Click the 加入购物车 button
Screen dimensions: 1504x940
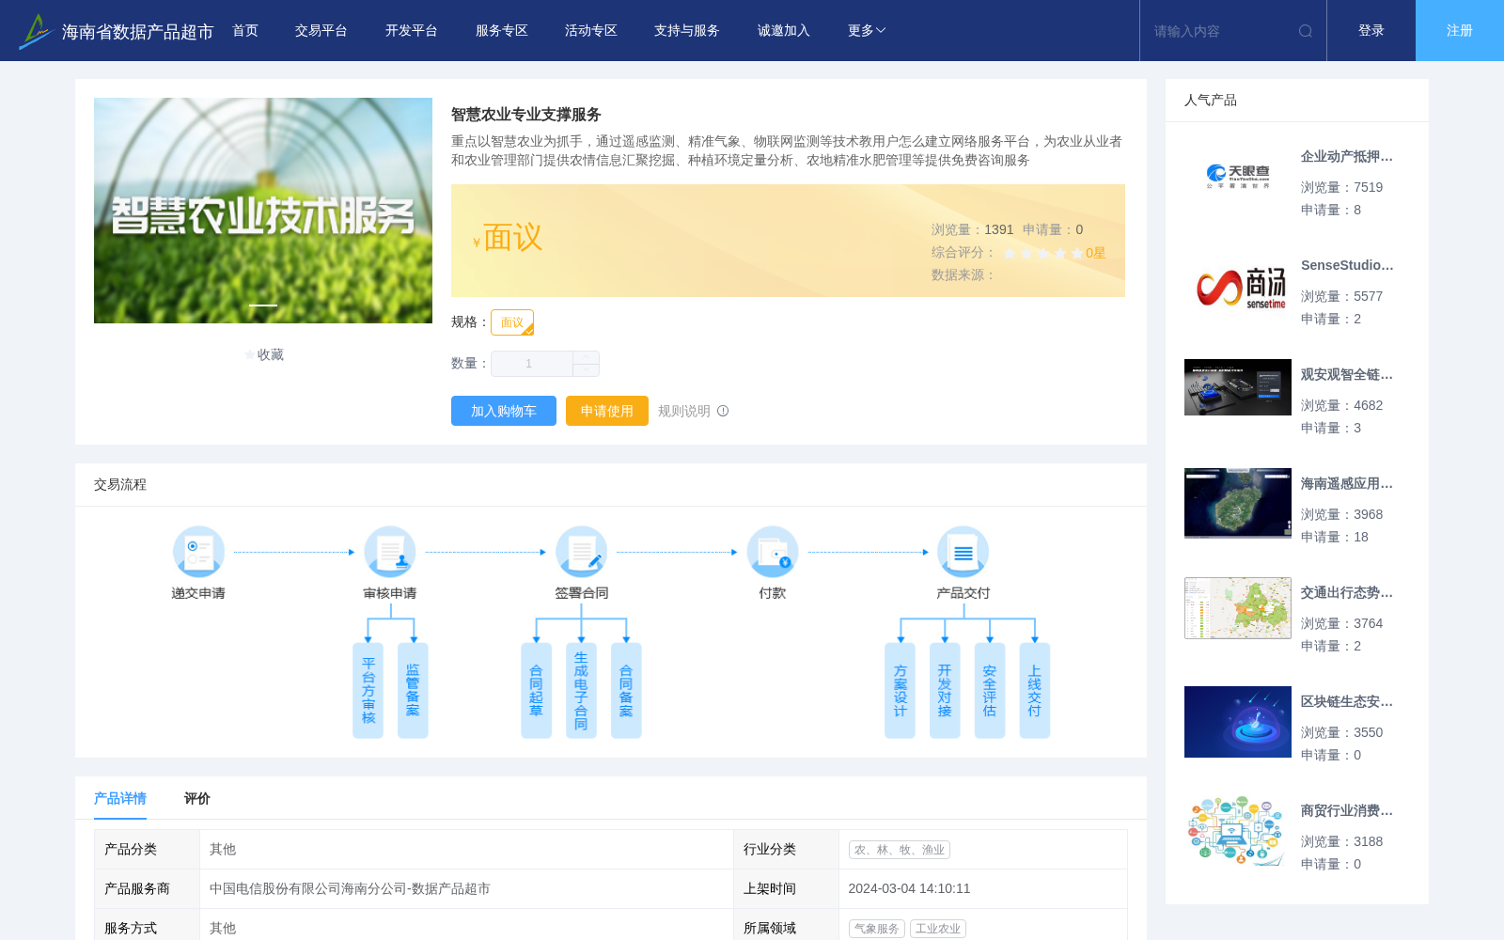[x=504, y=411]
